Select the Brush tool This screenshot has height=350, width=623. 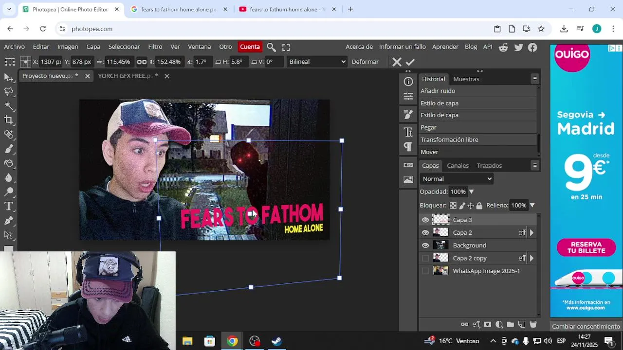tap(8, 149)
